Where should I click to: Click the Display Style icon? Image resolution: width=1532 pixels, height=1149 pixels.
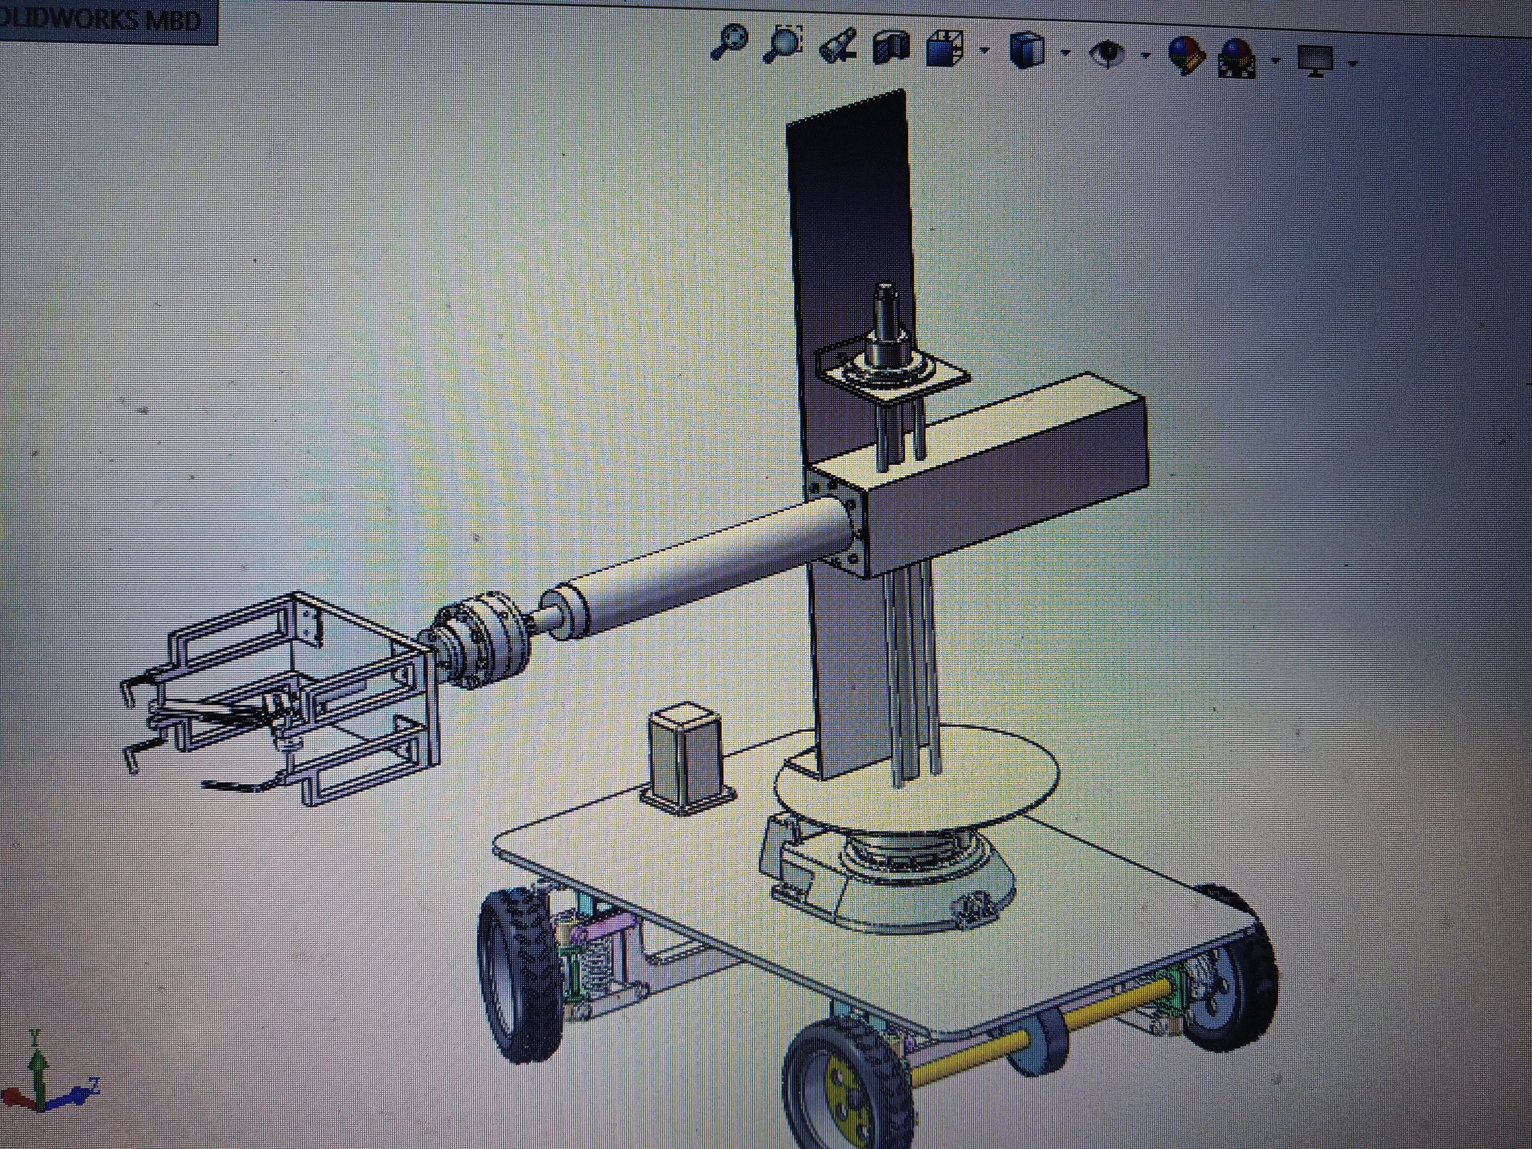(1026, 50)
